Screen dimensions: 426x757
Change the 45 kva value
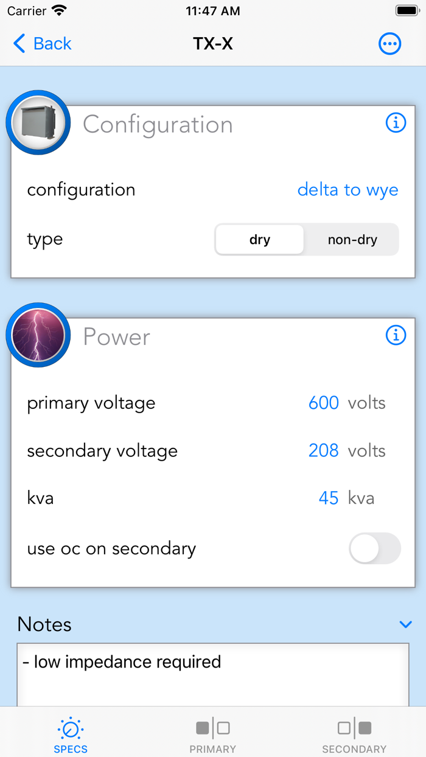329,498
